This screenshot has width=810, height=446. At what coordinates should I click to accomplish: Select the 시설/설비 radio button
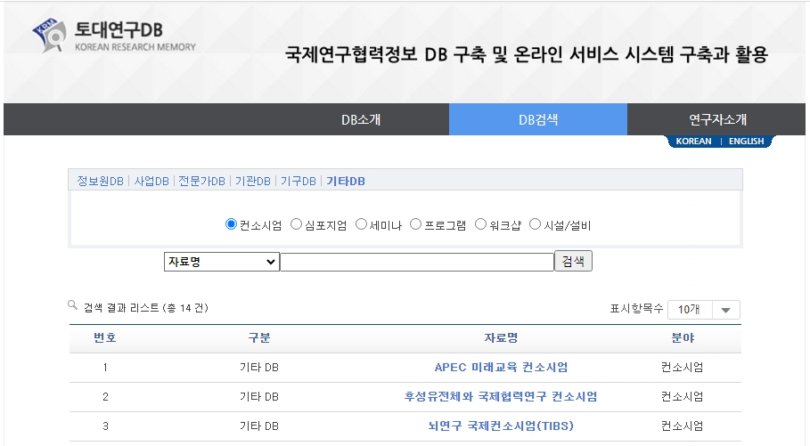535,224
